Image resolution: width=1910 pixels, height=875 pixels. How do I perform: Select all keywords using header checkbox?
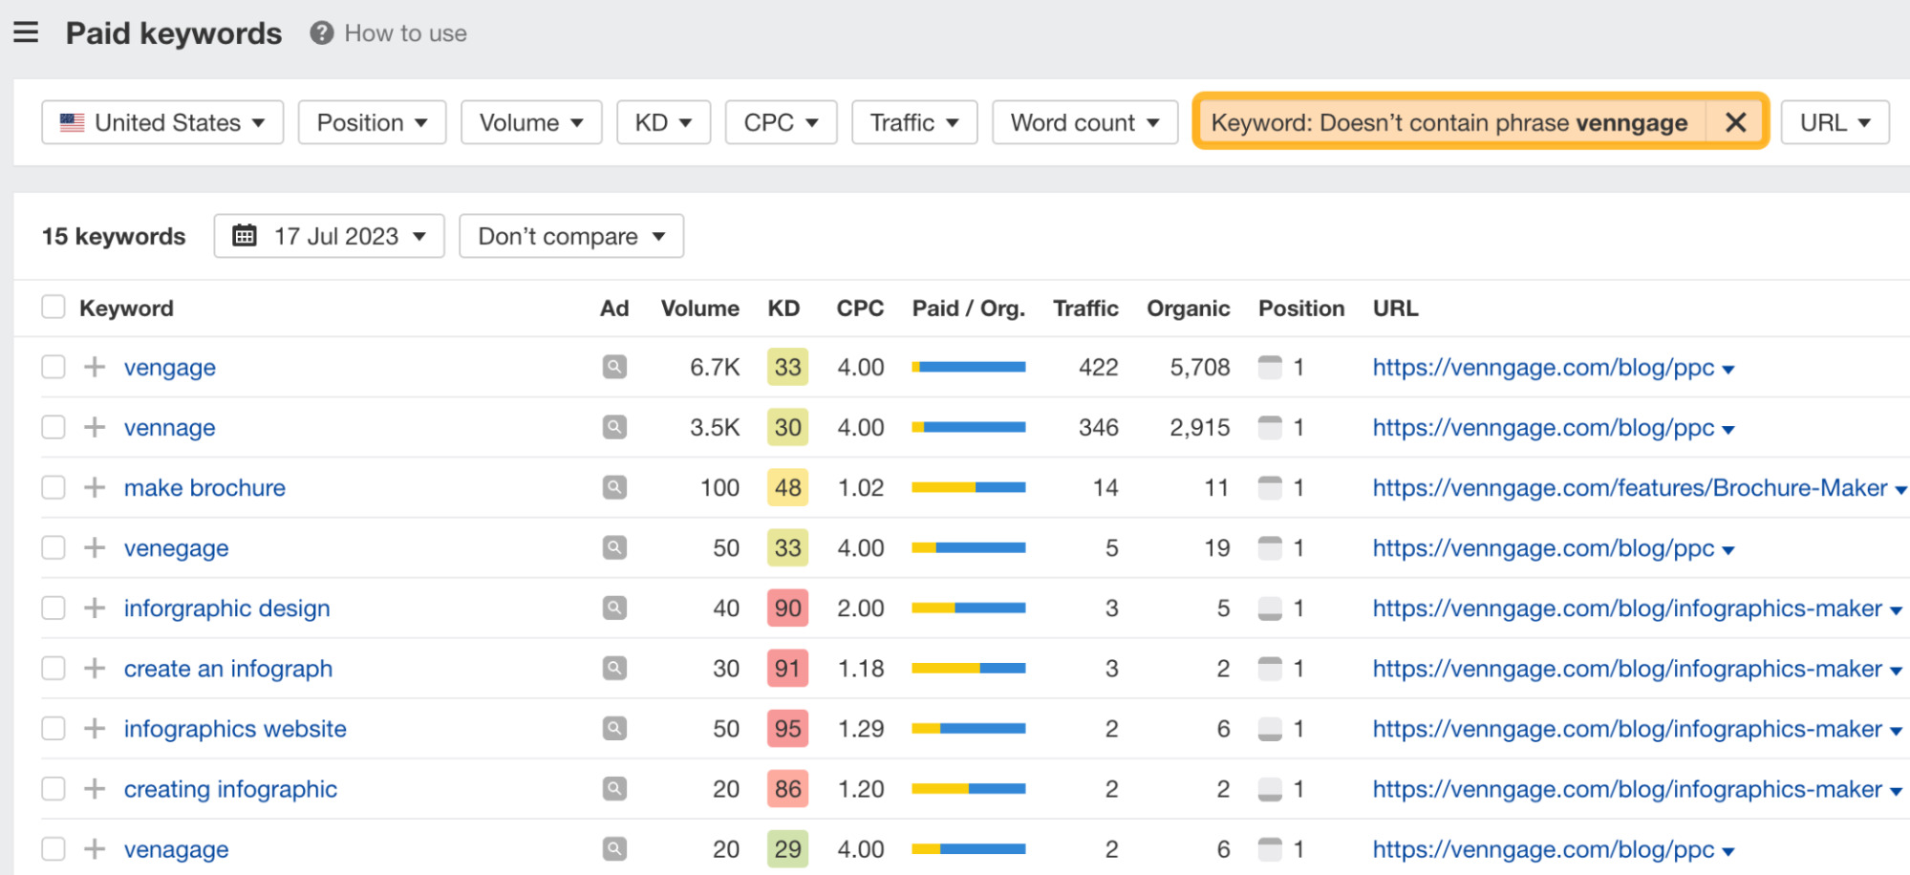(53, 306)
